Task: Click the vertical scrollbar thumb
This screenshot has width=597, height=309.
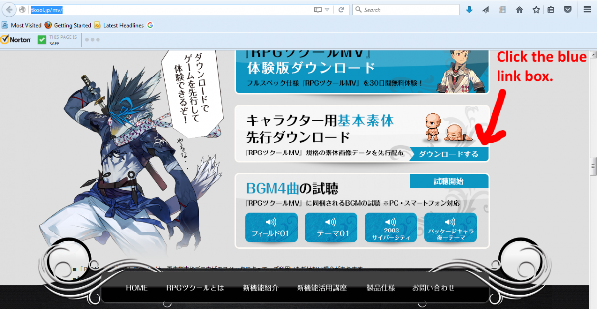Action: [593, 166]
